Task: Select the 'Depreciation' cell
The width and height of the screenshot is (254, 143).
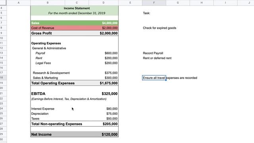Action: [x=40, y=114]
